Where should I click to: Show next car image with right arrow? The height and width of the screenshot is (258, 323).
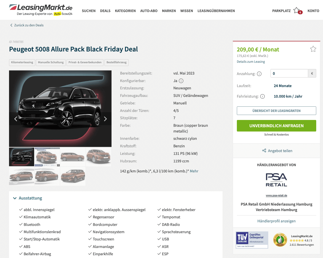click(105, 119)
